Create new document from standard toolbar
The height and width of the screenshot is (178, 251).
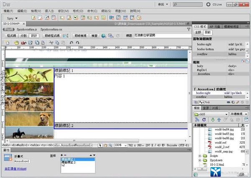pos(8,43)
